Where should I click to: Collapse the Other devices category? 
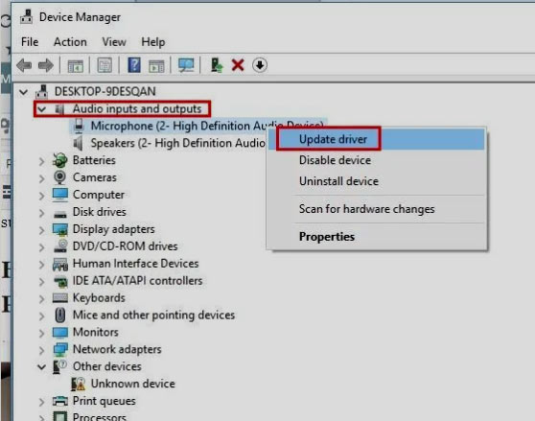click(41, 366)
